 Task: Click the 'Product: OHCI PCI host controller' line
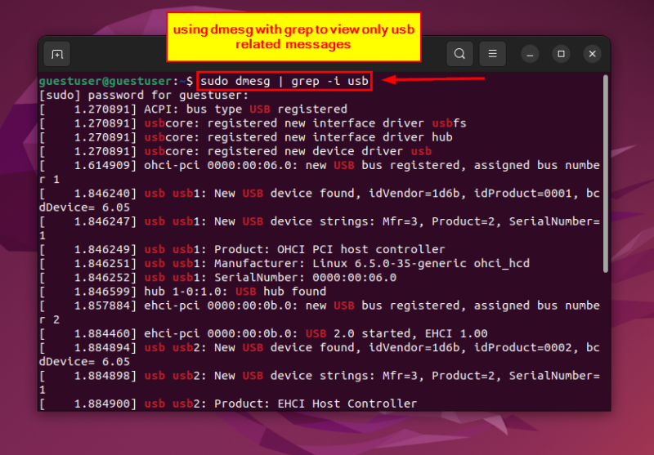tap(242, 249)
